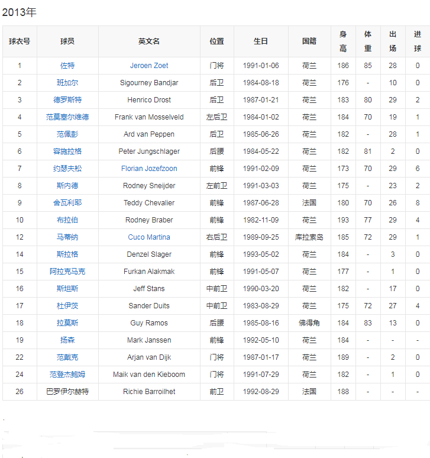Click the 球衣号 column header

[x=20, y=41]
